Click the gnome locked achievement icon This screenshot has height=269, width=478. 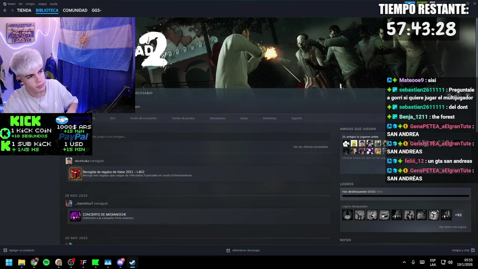[347, 215]
